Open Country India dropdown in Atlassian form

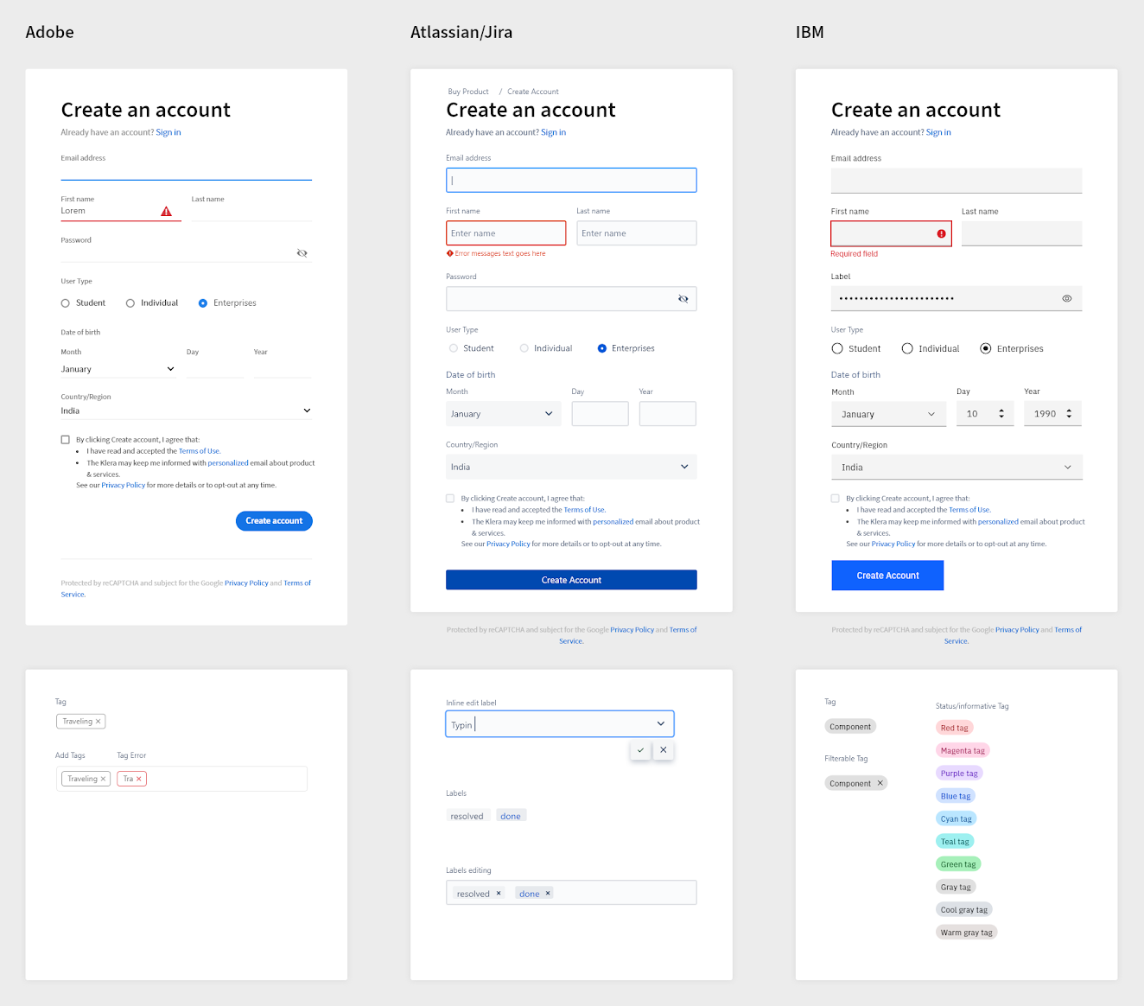(571, 467)
